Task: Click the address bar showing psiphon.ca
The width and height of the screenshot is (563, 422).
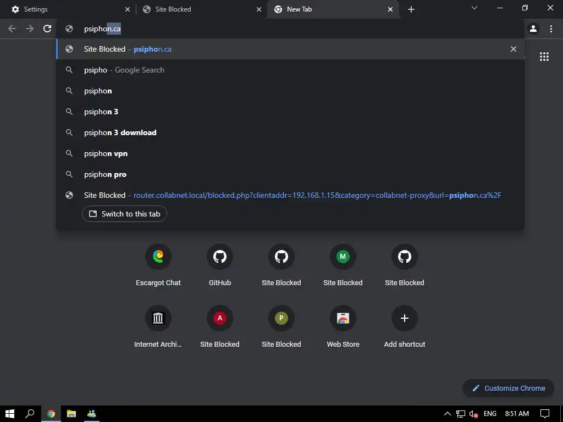Action: click(290, 29)
